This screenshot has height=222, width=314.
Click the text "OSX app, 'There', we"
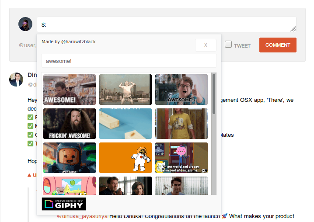pos(267,100)
